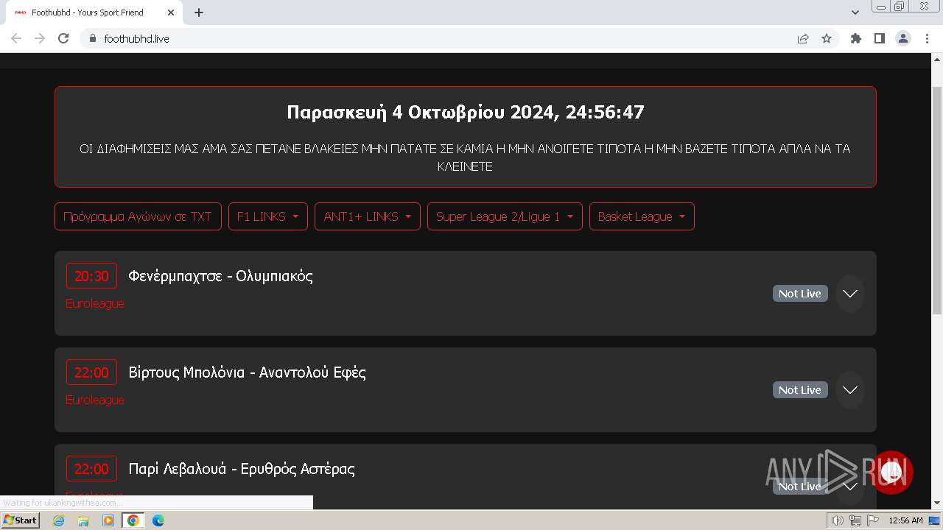Click Not Live badge for Βίρτους Μπολόνια match
The image size is (943, 530).
click(x=800, y=390)
